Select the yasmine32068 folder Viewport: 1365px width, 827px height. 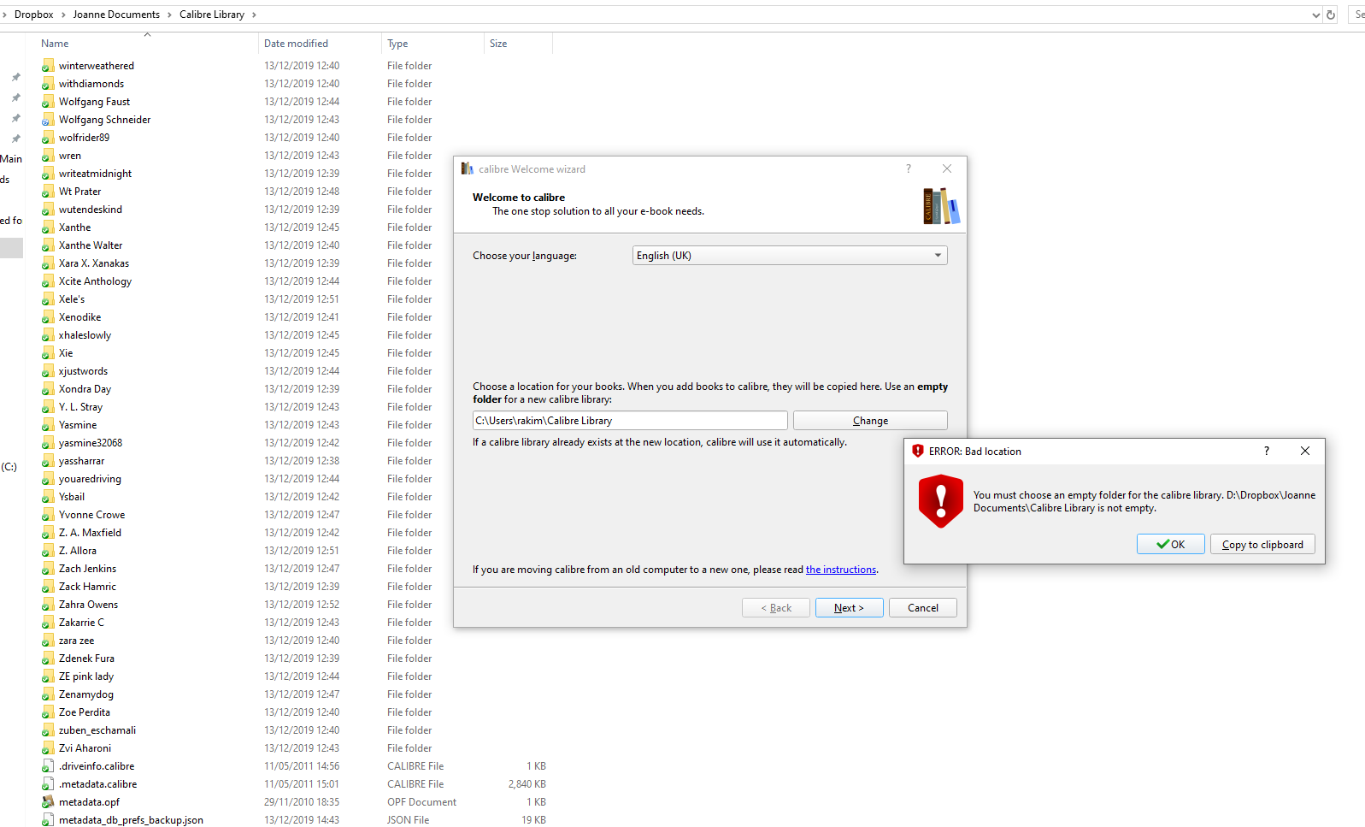(x=91, y=443)
